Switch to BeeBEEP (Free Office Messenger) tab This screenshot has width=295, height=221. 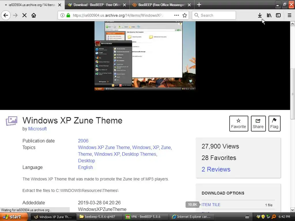[x=162, y=5]
